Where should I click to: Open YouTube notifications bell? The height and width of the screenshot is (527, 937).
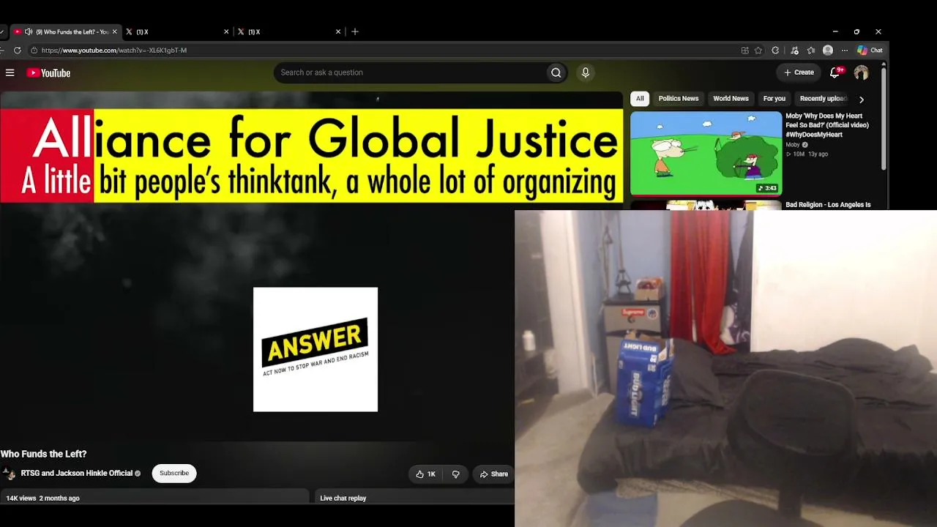coord(835,72)
